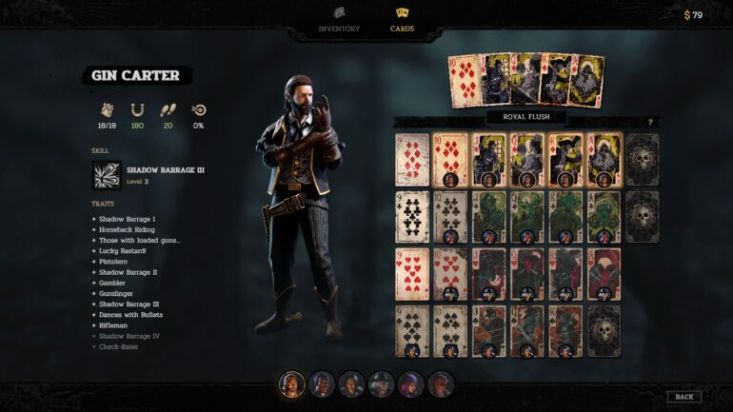733x412 pixels.
Task: View the Dances with Bullets trait
Action: pos(131,315)
